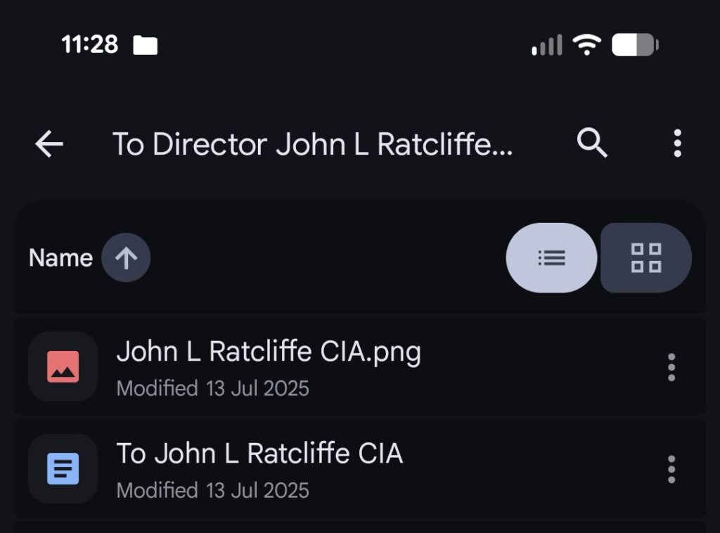Tap the 11:28 clock
Image resolution: width=720 pixels, height=533 pixels.
[x=89, y=45]
